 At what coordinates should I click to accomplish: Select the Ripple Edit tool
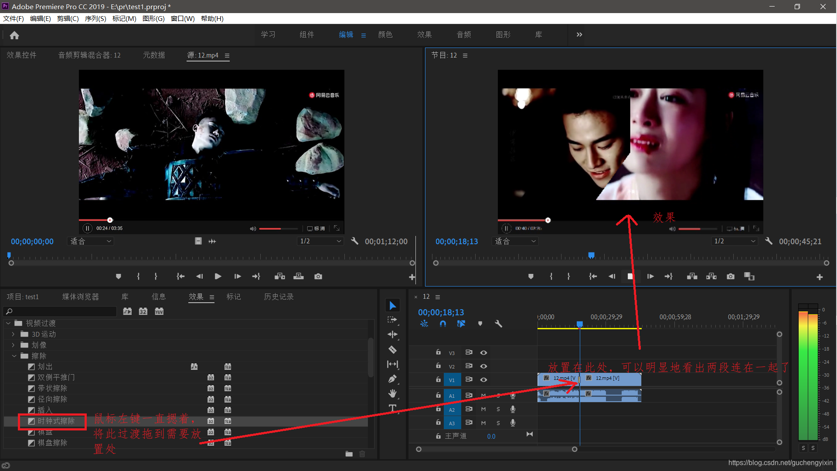tap(392, 334)
